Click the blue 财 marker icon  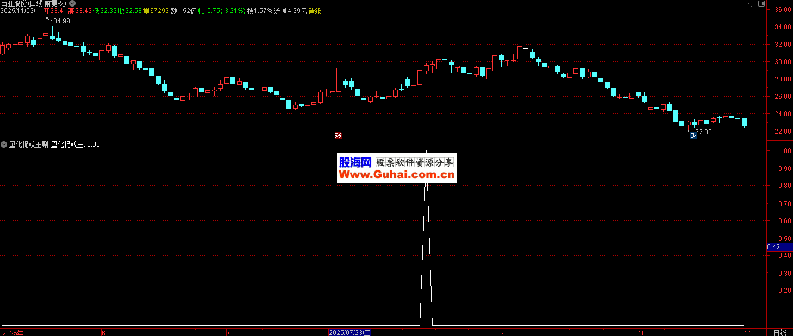[694, 136]
